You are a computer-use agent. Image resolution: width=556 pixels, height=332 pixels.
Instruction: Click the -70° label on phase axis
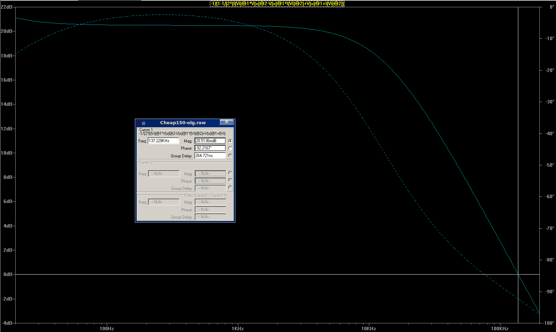pyautogui.click(x=550, y=228)
